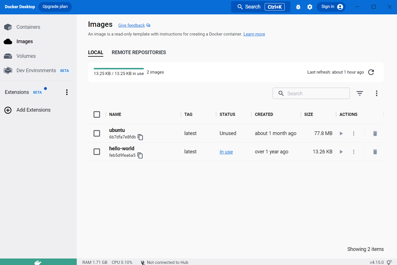This screenshot has width=397, height=265.
Task: Click the STATUS column header
Action: click(227, 114)
